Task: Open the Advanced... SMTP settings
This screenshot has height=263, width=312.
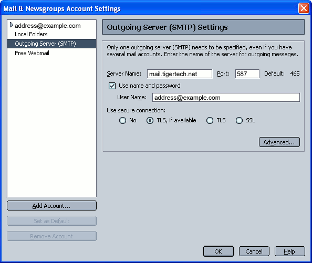Action: 279,142
